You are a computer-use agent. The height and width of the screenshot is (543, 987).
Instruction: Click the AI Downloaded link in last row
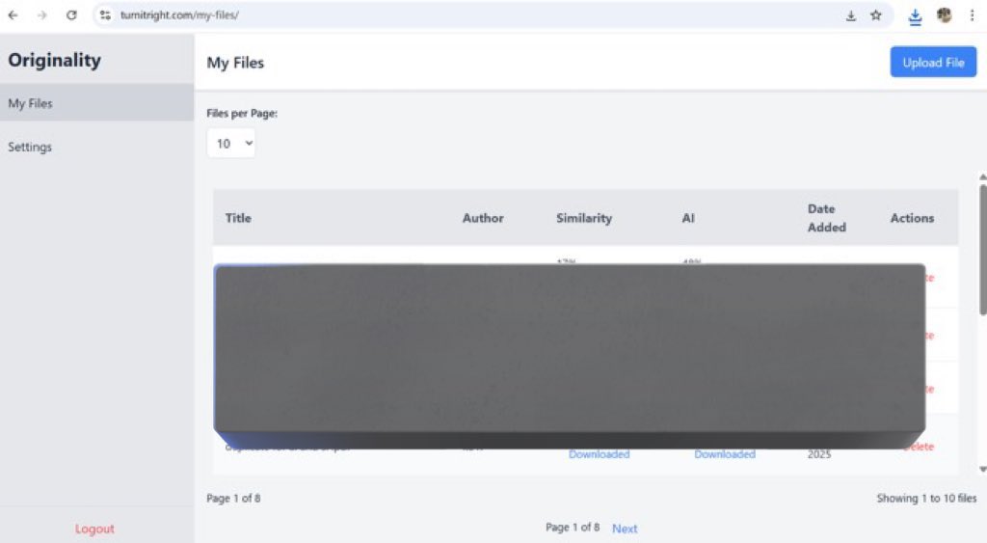click(725, 454)
